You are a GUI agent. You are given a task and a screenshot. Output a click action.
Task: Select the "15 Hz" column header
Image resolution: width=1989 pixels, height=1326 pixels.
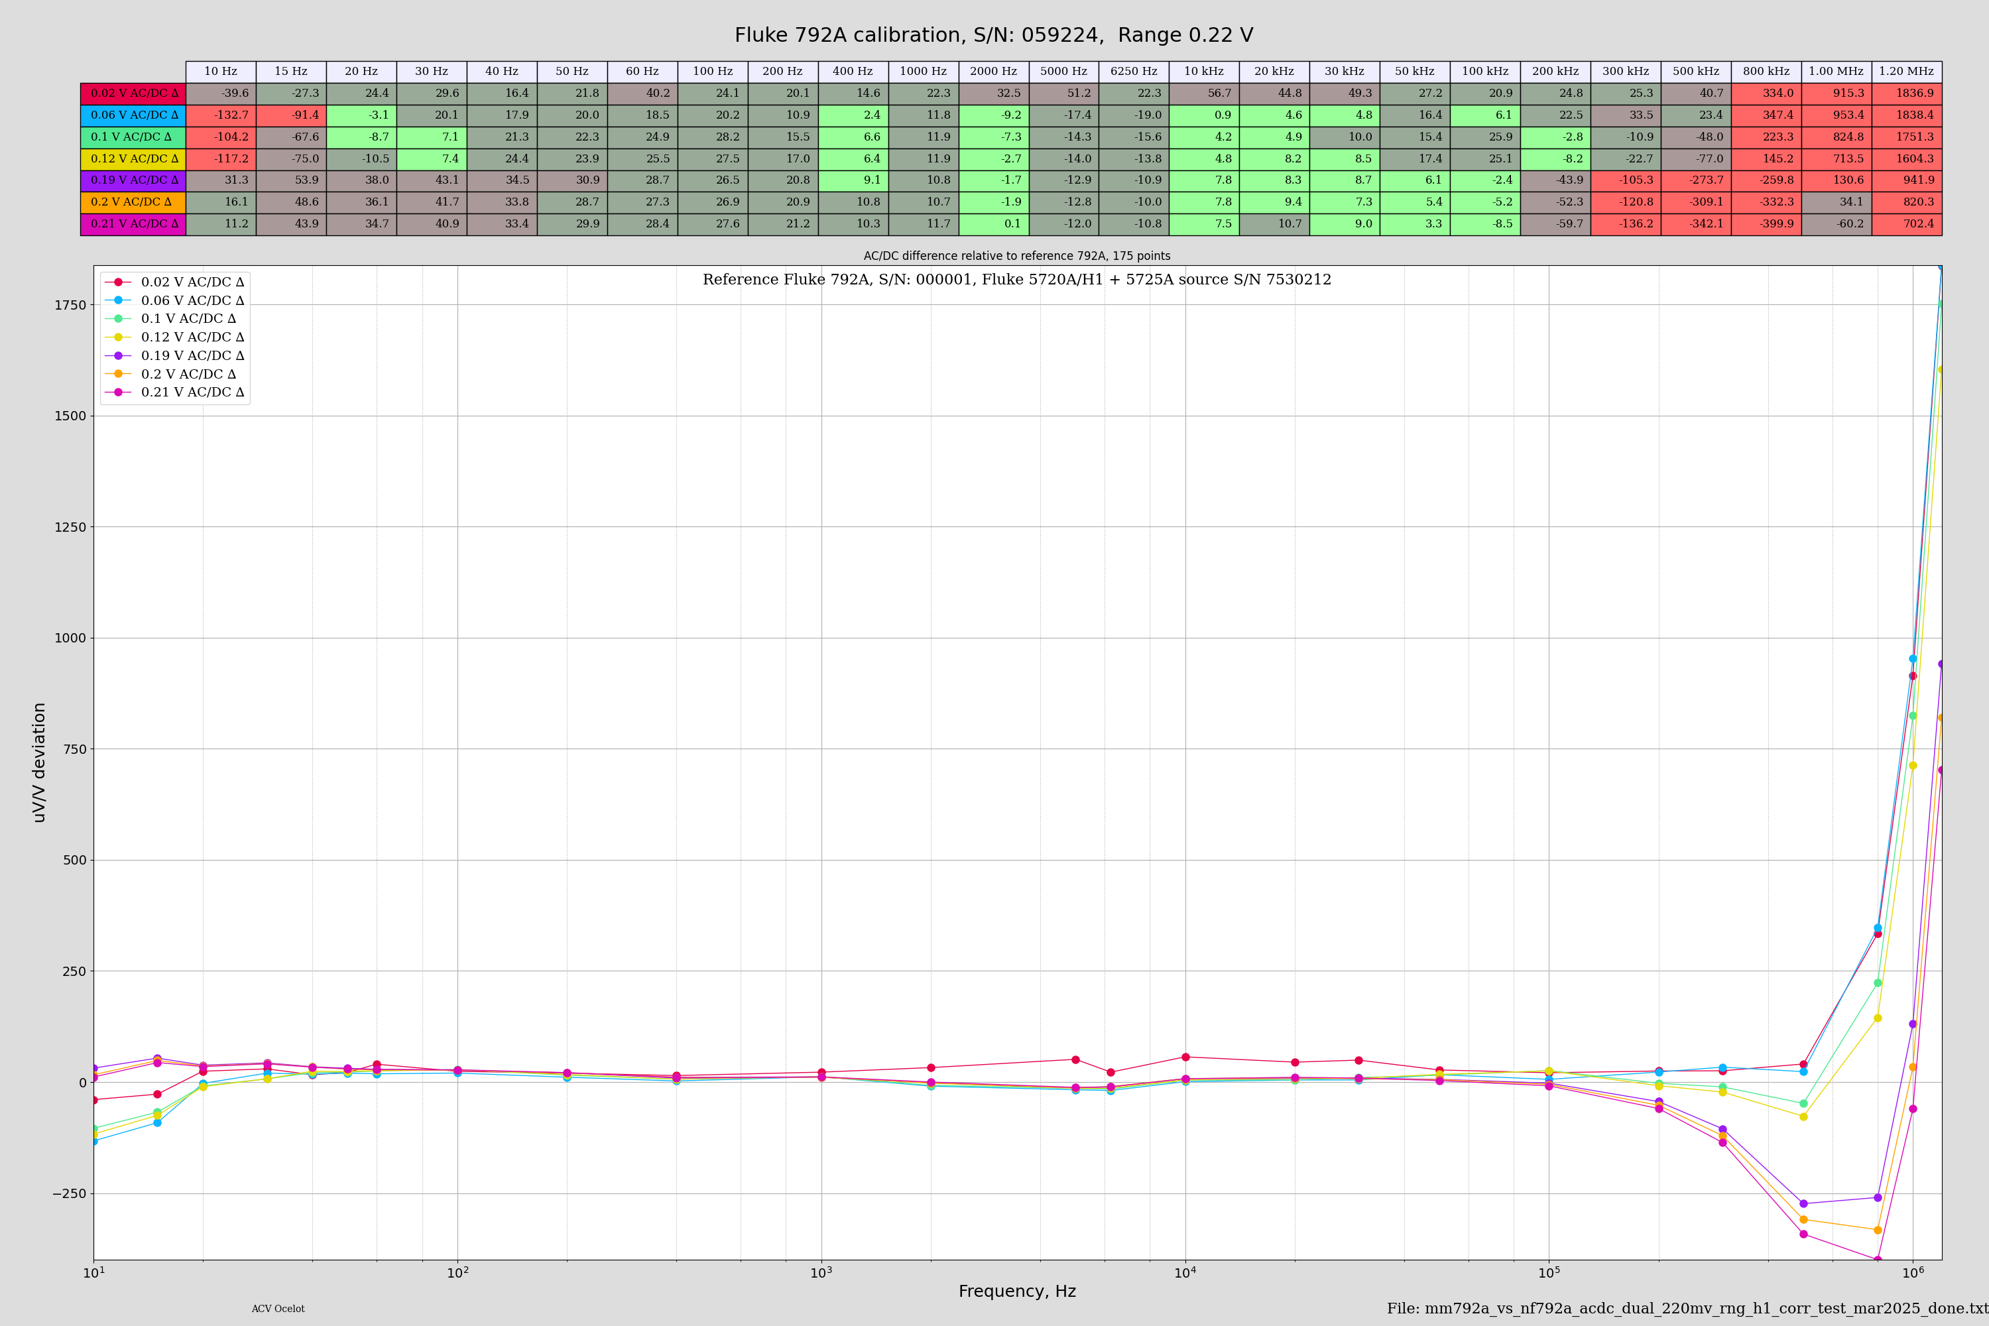point(291,72)
